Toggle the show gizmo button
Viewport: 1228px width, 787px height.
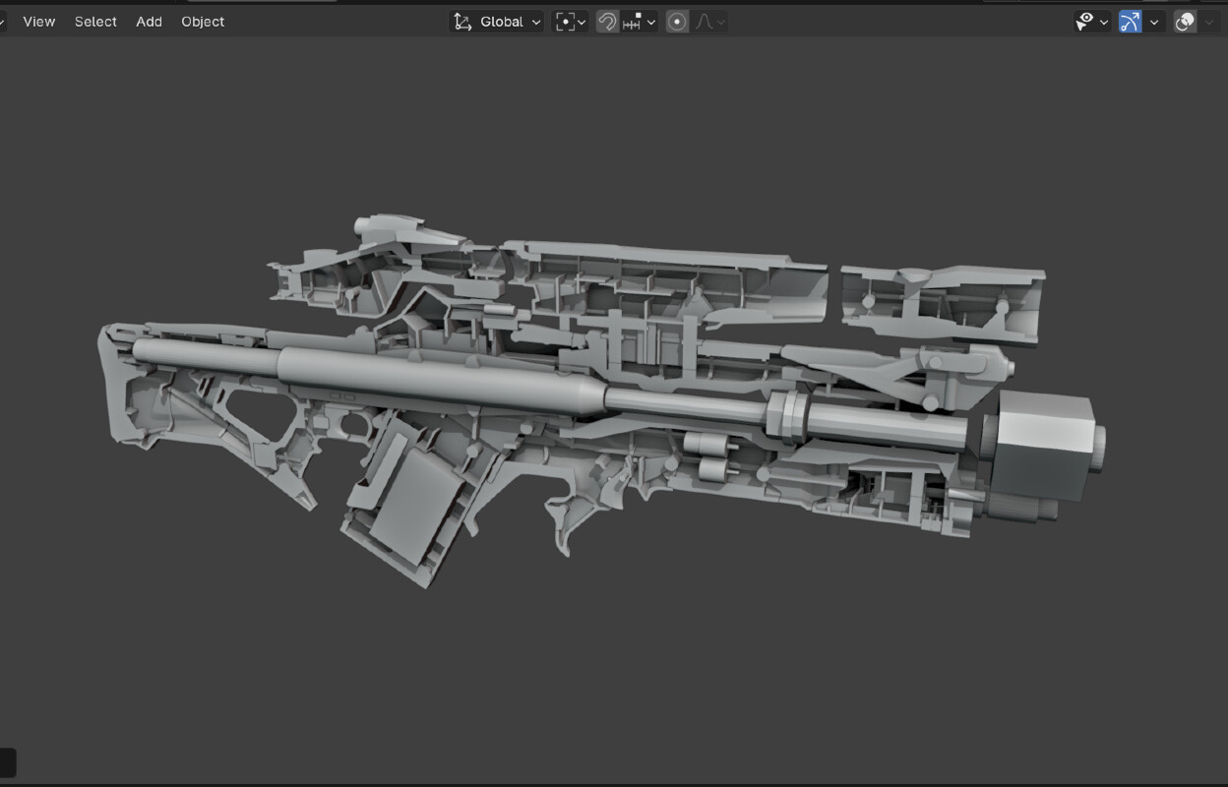tap(1130, 22)
